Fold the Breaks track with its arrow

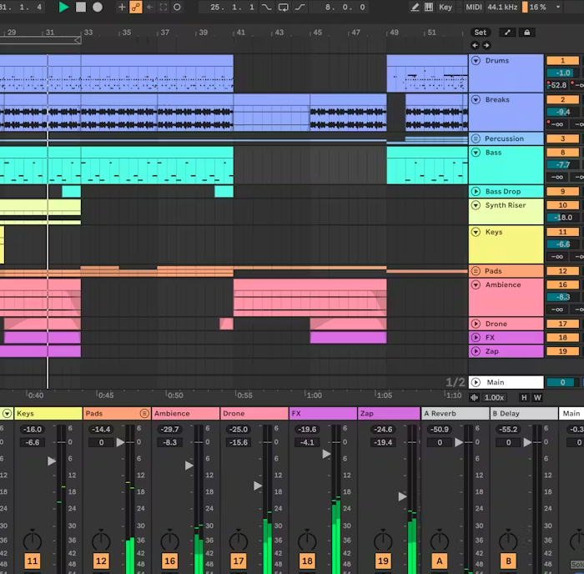476,99
